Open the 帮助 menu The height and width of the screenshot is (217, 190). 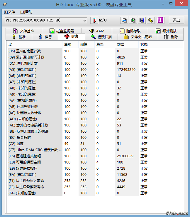[26, 12]
